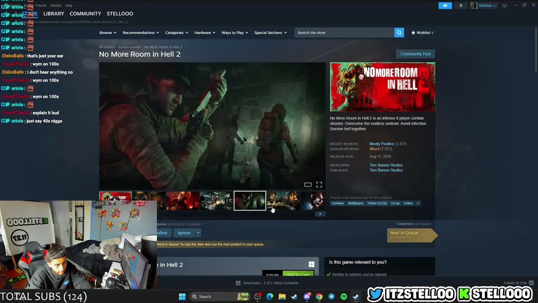Click the Downloads icon in the bottom bar
The height and width of the screenshot is (303, 538).
(x=238, y=283)
